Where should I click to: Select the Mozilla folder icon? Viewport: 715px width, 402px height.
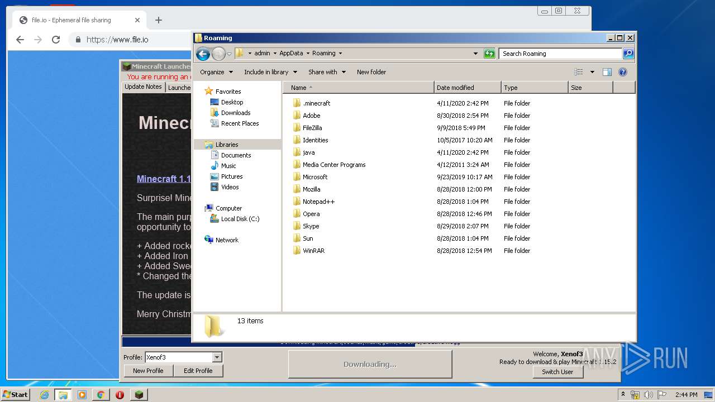[297, 189]
